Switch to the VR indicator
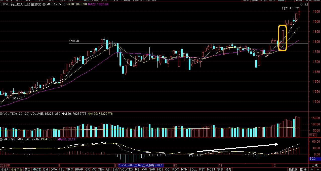Viewport: 321px width, 171px height. (x=94, y=169)
